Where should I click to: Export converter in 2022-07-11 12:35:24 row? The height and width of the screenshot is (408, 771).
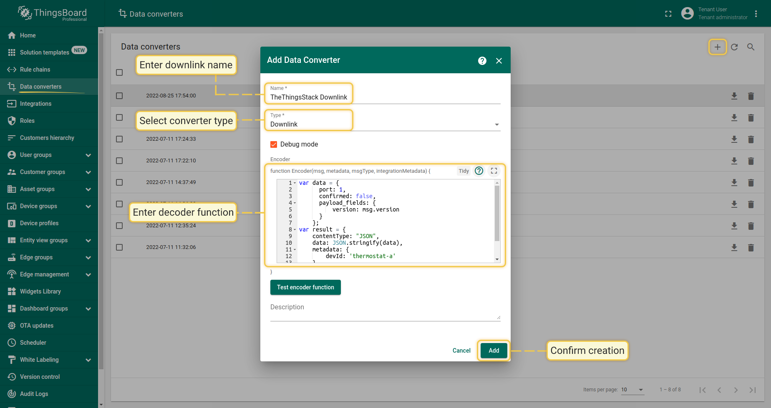coord(734,226)
